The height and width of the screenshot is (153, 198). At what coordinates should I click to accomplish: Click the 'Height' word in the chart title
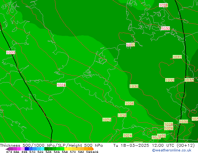click(x=75, y=146)
